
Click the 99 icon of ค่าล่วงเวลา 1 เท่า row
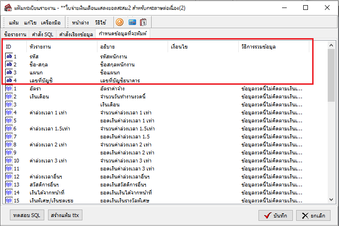coord(9,113)
